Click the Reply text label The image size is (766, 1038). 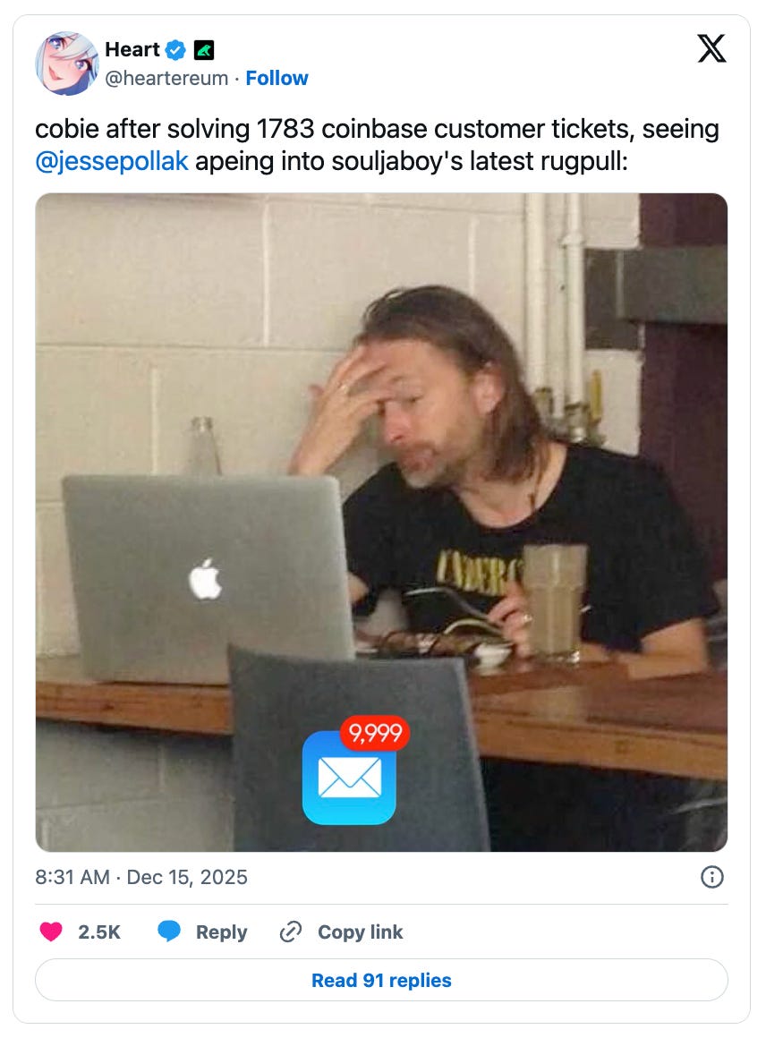[x=221, y=932]
